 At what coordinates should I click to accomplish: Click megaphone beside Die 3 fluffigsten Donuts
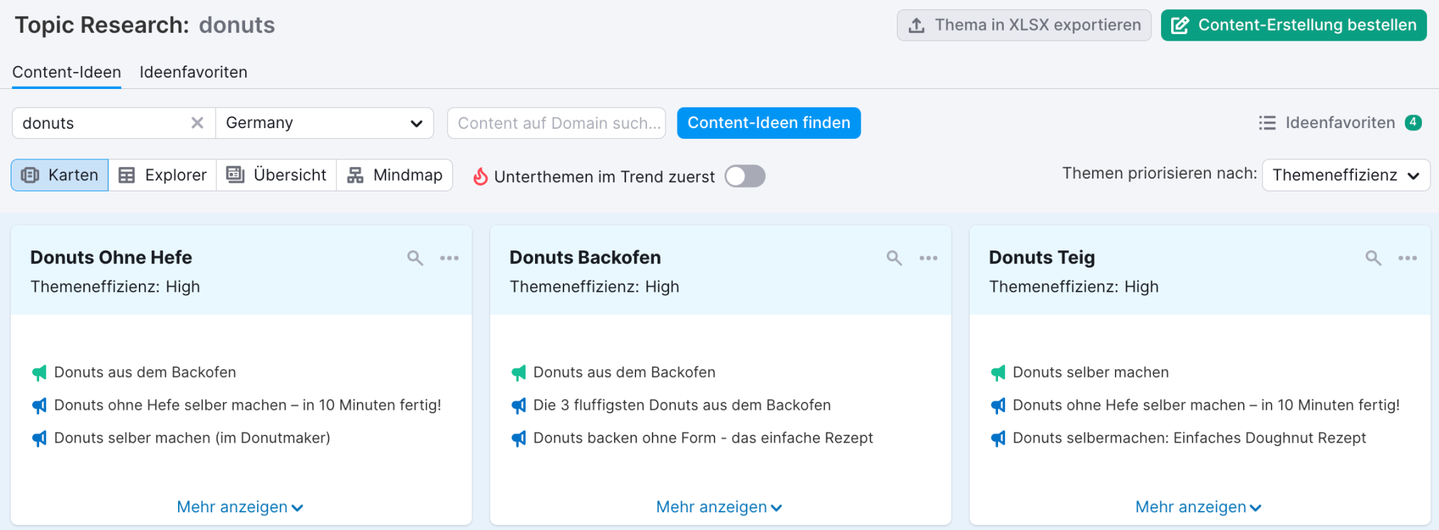[519, 406]
